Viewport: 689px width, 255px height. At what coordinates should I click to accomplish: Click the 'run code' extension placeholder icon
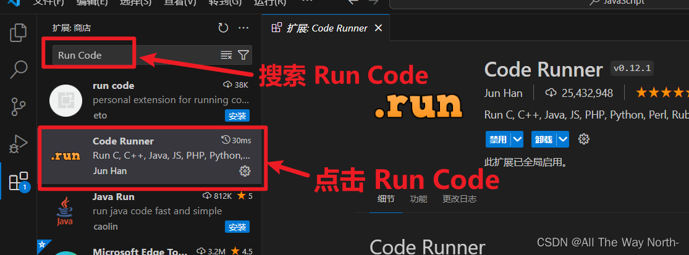(x=66, y=101)
